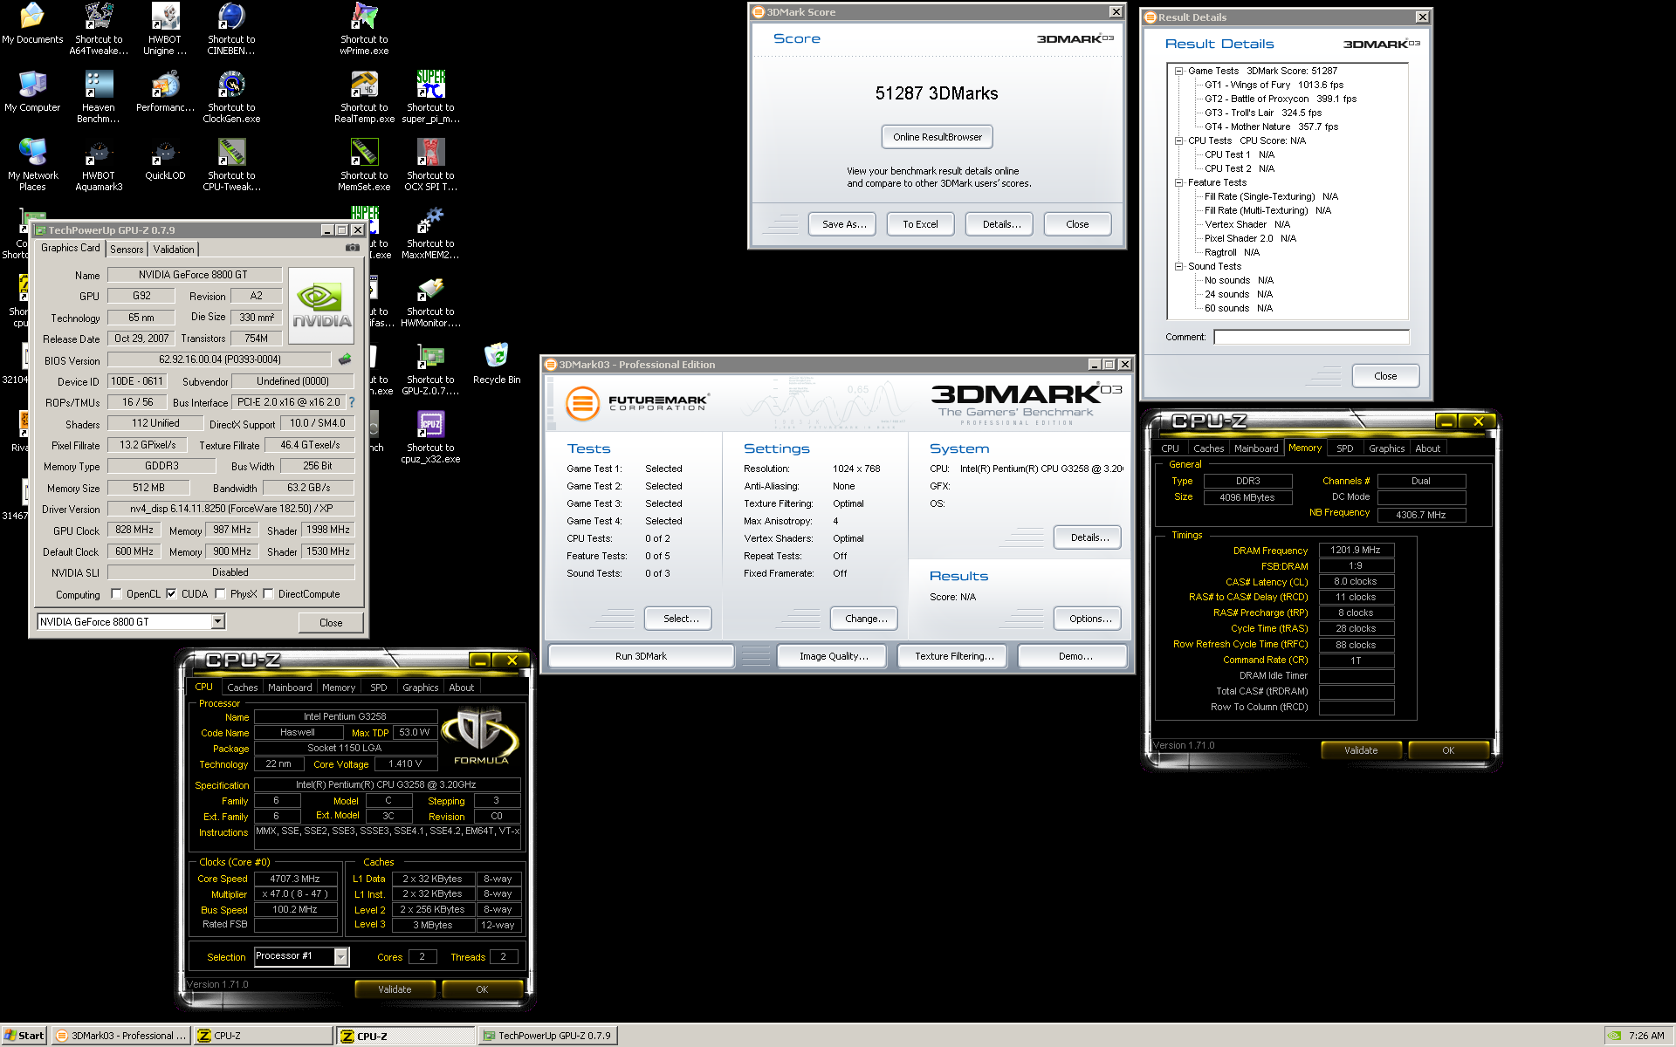The height and width of the screenshot is (1047, 1676).
Task: Open Shortcut to wPrime.exe icon
Action: [364, 29]
